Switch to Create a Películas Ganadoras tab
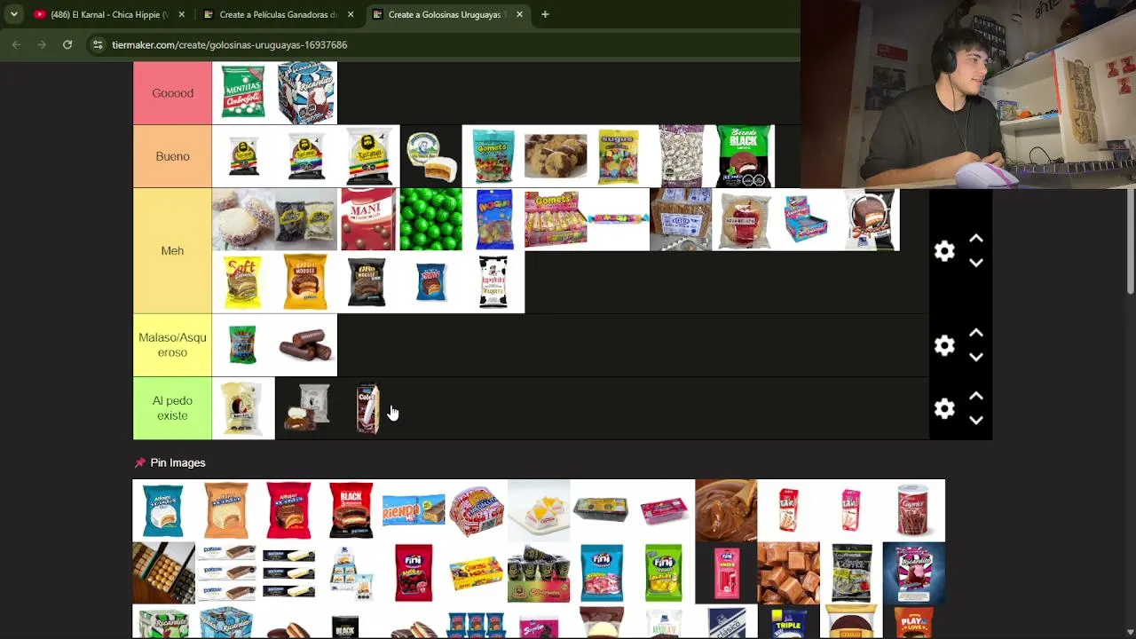The width and height of the screenshot is (1136, 639). tap(278, 14)
